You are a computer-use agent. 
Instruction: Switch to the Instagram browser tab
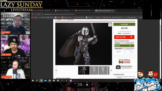click(x=64, y=11)
